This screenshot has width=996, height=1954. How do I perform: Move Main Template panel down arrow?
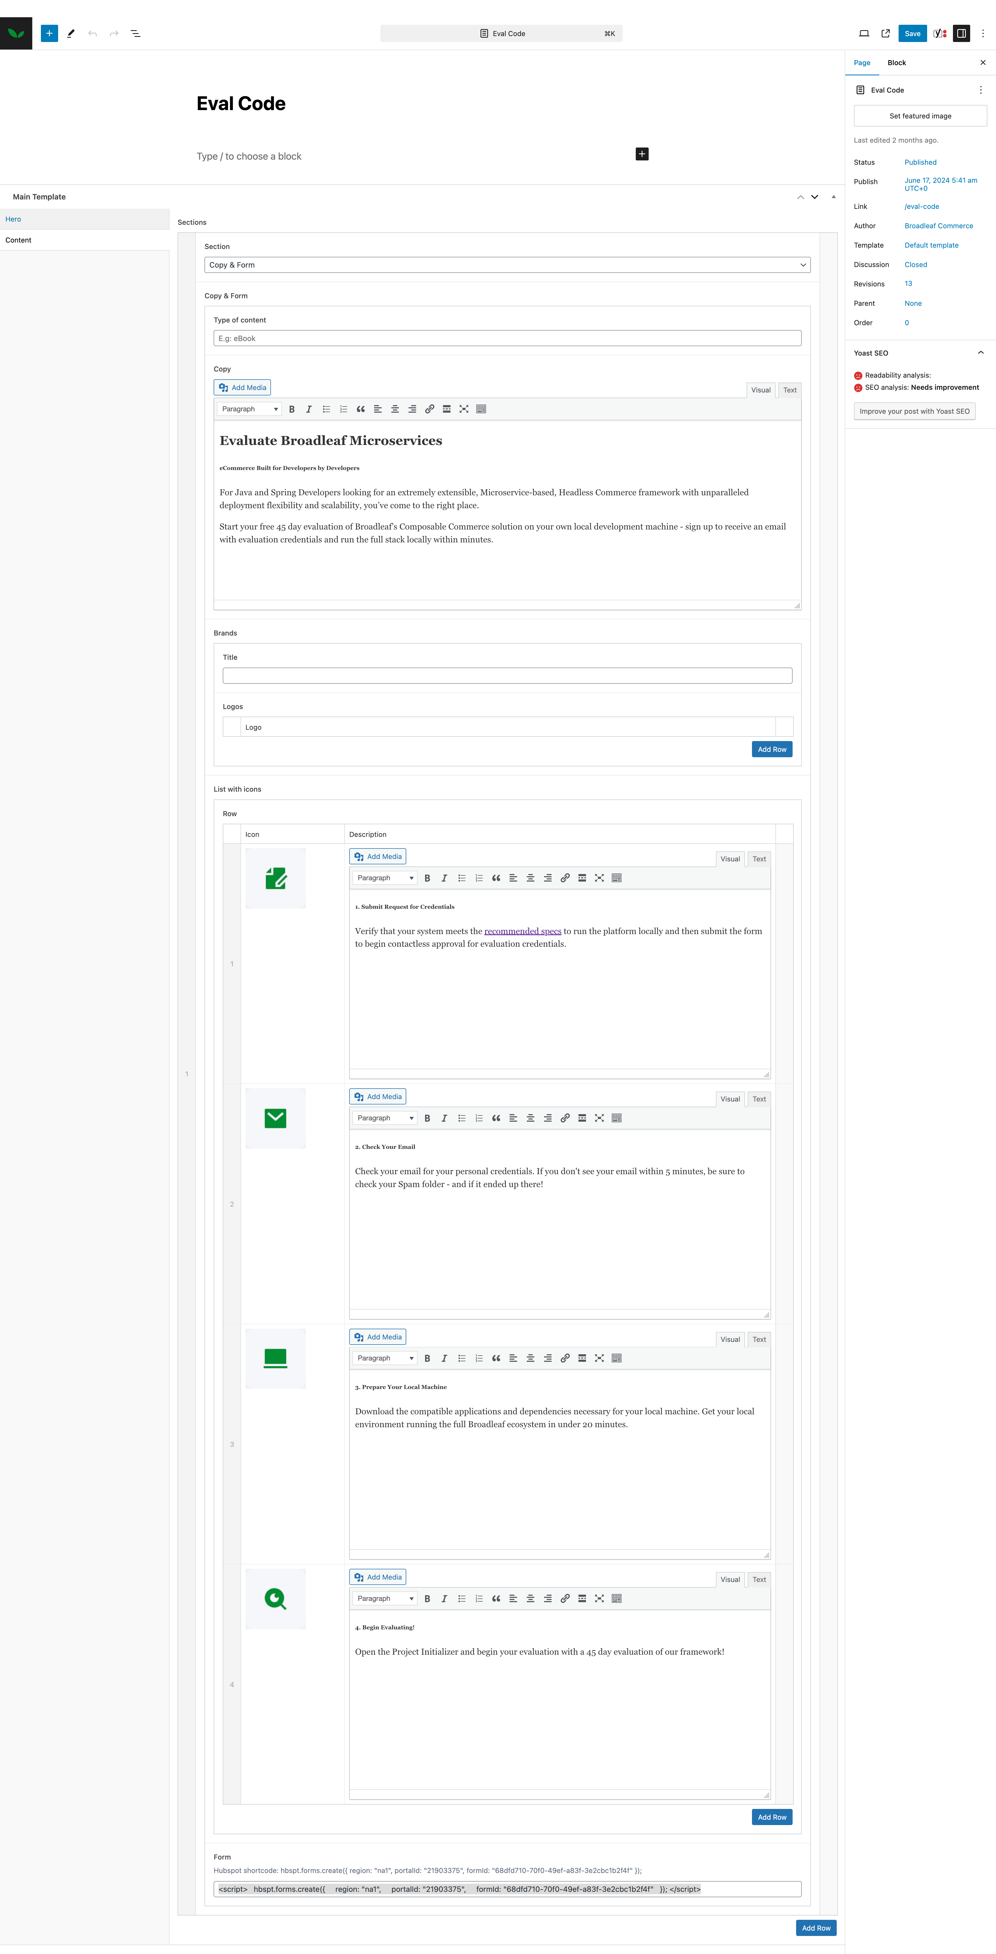815,197
